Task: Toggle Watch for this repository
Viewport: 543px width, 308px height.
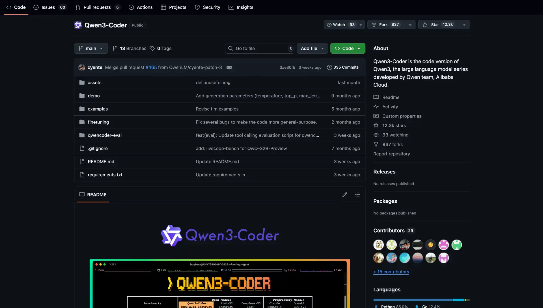Action: click(x=340, y=25)
